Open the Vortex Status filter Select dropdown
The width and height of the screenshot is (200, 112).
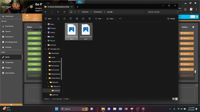tap(34, 30)
